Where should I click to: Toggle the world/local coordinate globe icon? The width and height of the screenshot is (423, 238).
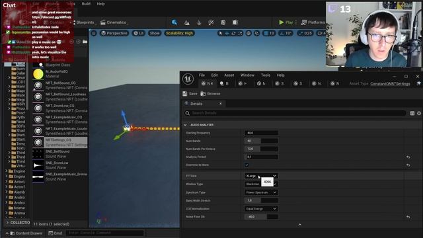tap(249, 33)
